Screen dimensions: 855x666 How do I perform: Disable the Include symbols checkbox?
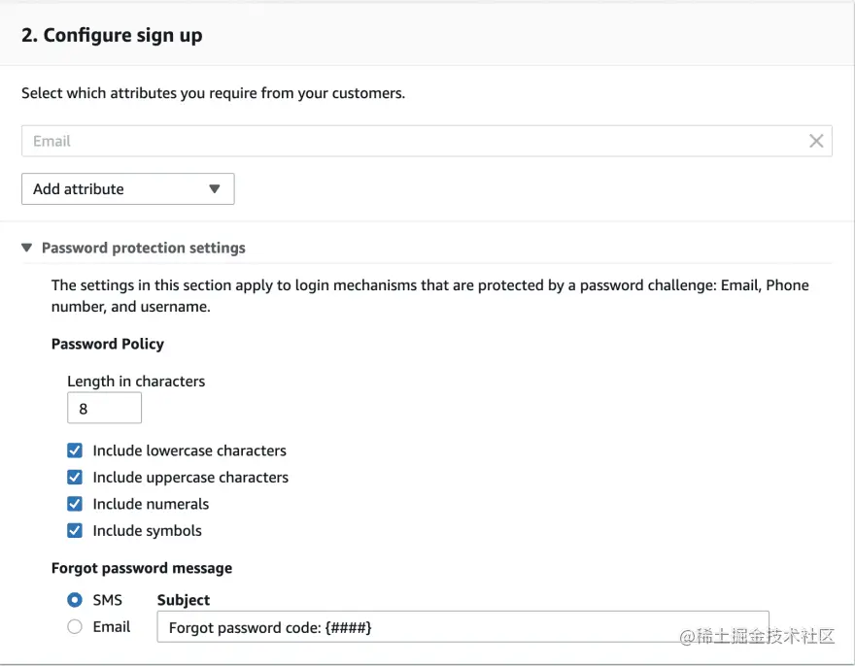75,531
